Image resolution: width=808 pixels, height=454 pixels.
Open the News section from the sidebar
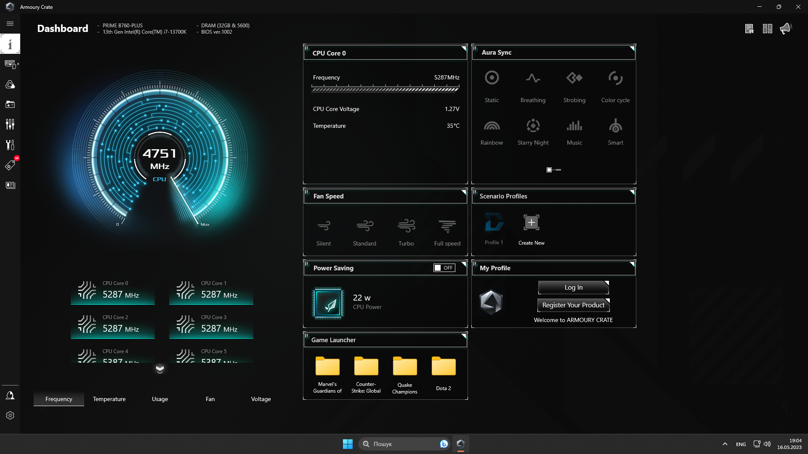(x=10, y=185)
